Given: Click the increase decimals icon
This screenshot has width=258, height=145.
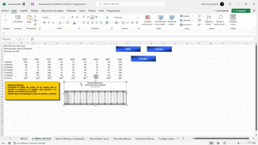Looking at the screenshot, I should [132, 23].
